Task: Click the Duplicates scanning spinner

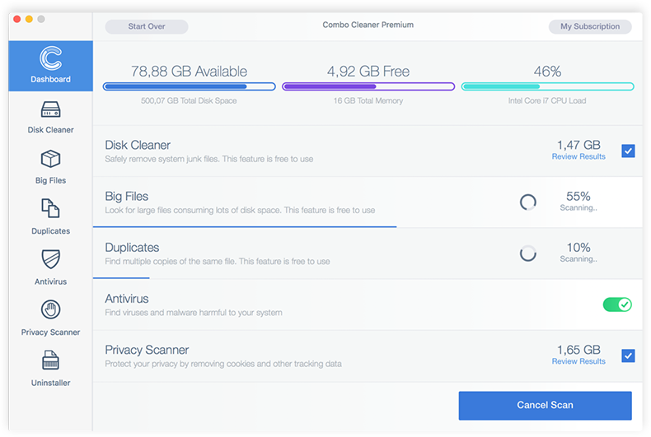Action: [x=528, y=253]
